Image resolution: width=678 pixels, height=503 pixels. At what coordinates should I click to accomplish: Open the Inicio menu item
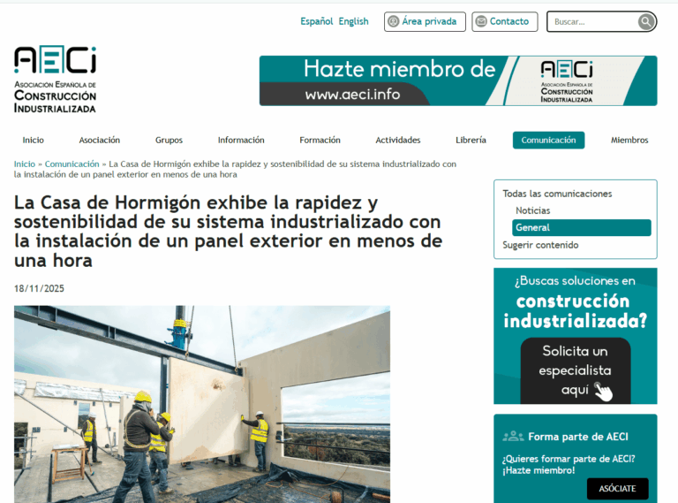(34, 140)
